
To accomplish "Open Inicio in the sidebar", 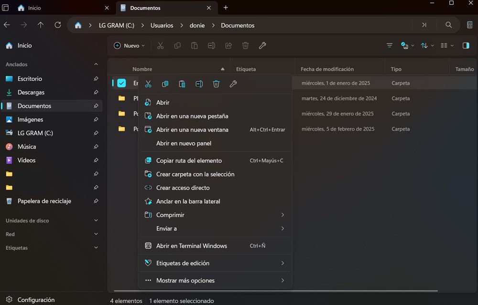I will (52, 45).
